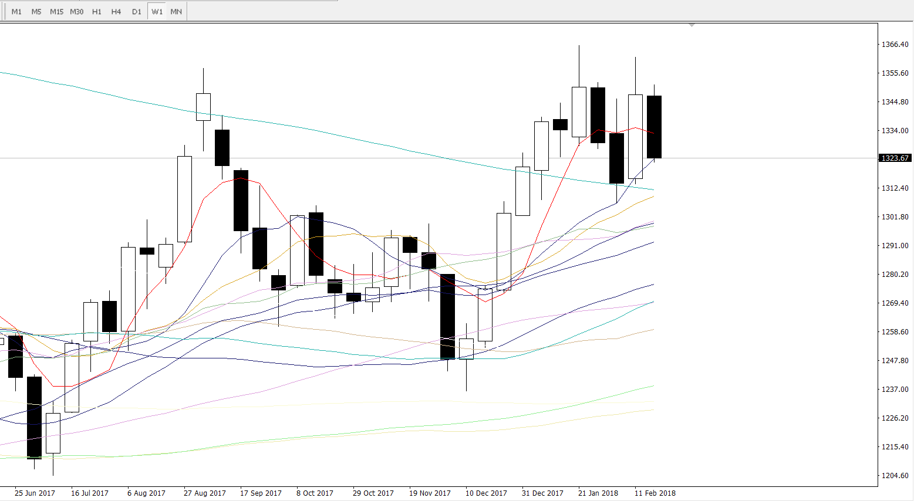
Task: Select the M5 timeframe button
Action: click(x=36, y=12)
